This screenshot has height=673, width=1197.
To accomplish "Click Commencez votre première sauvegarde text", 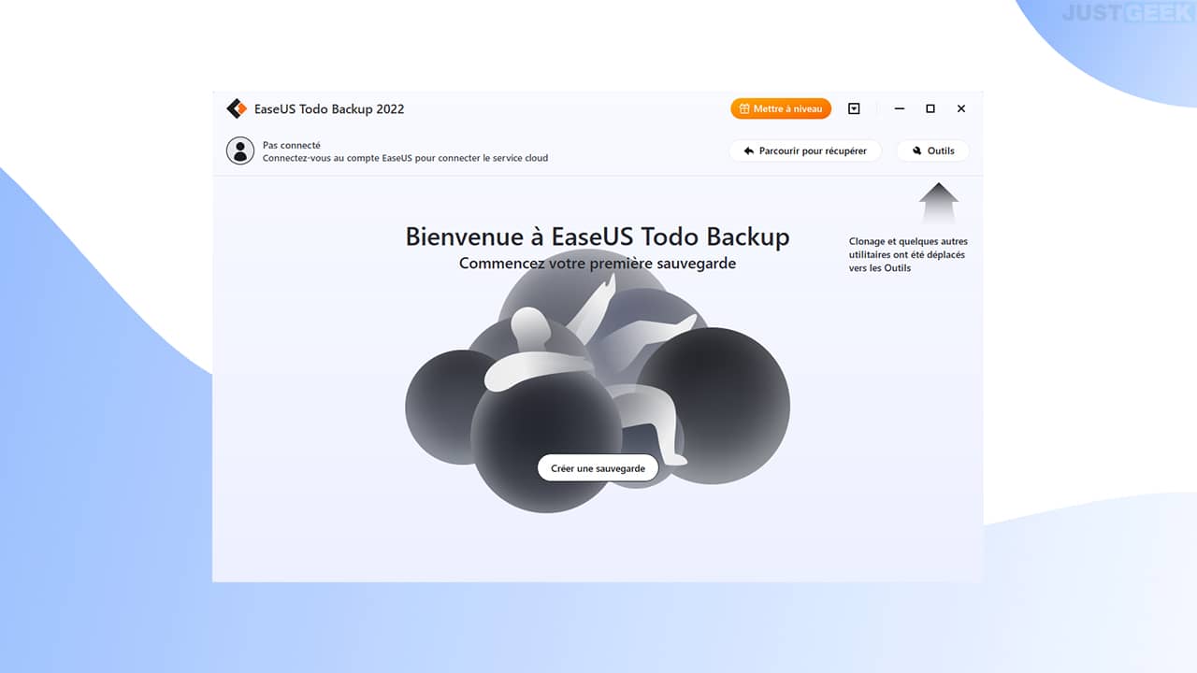I will (598, 264).
